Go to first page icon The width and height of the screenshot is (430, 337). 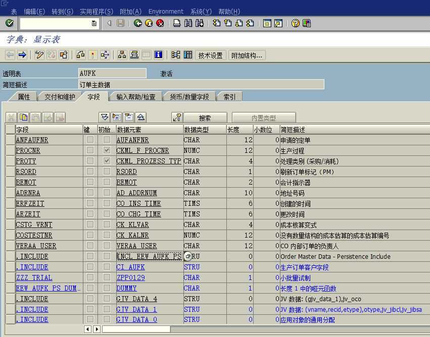pos(217,23)
